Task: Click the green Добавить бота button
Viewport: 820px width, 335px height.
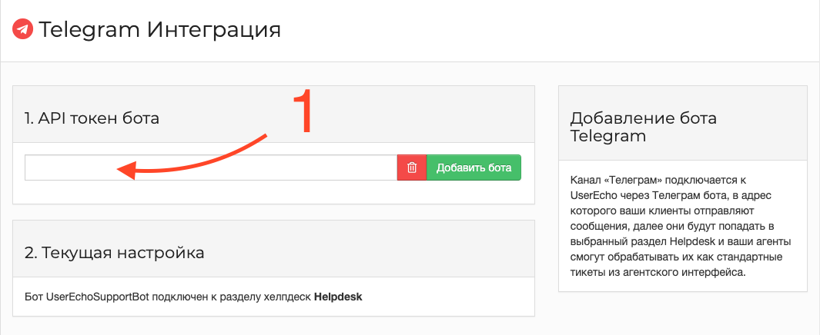Action: point(474,167)
